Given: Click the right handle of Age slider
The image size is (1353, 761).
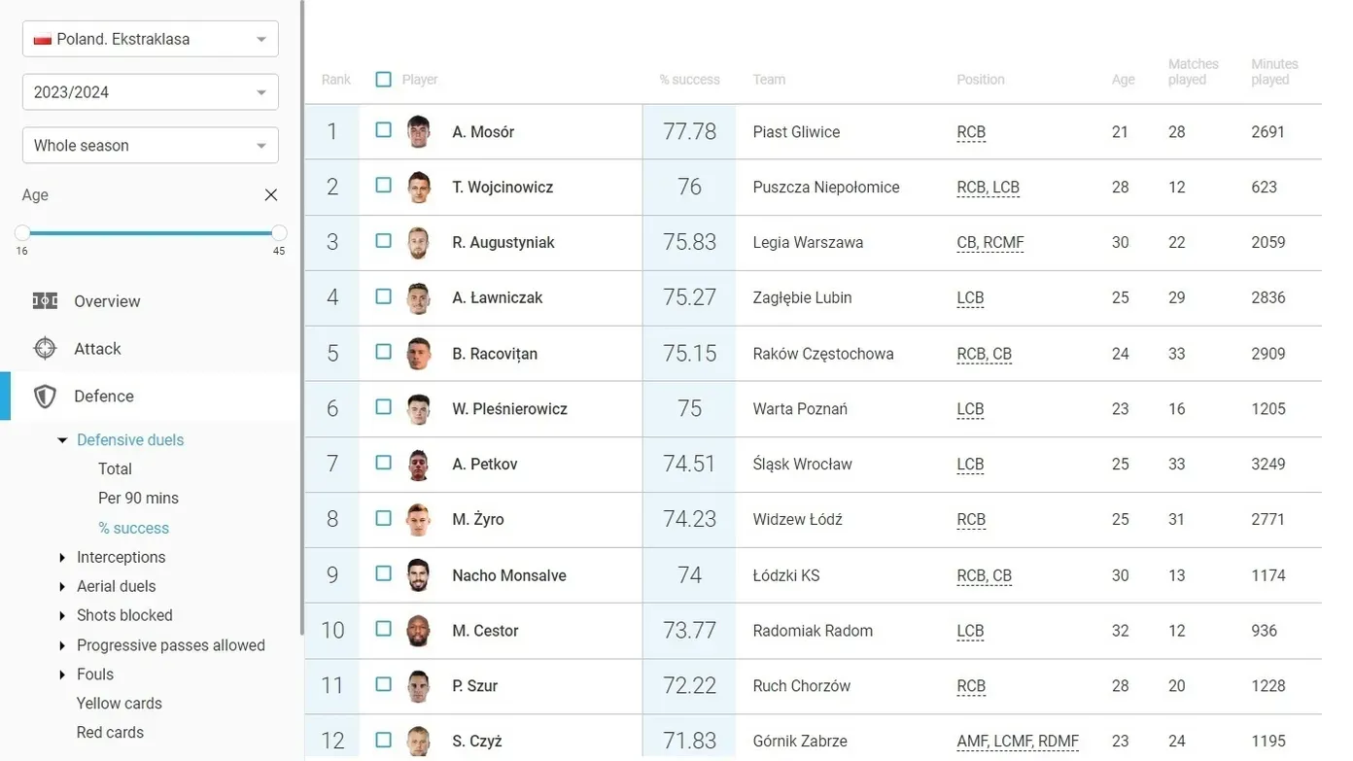Looking at the screenshot, I should [x=279, y=233].
